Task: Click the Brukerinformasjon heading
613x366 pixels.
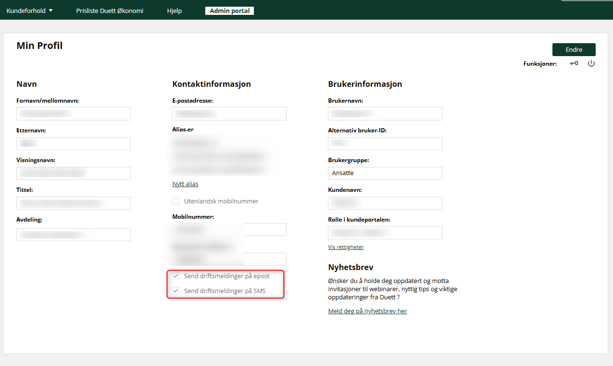Action: (x=365, y=84)
